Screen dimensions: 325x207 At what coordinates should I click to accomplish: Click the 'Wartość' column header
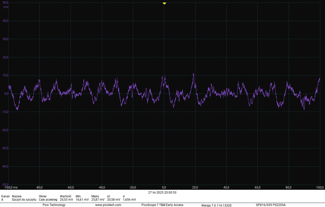pyautogui.click(x=66, y=196)
